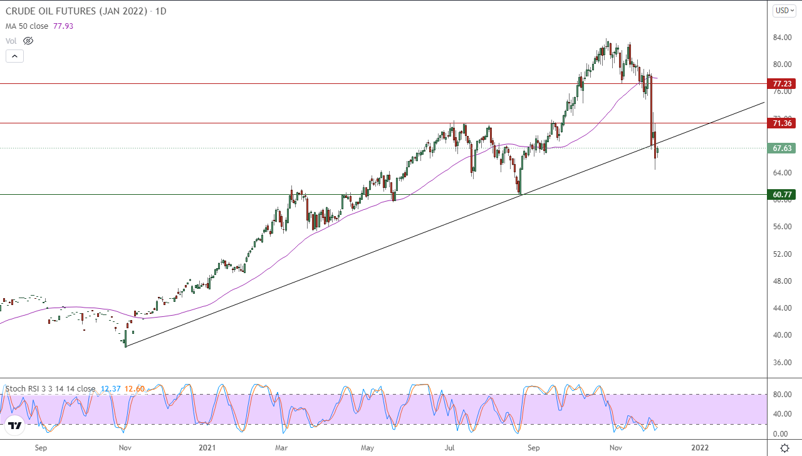Click the 2021 time axis label
This screenshot has width=802, height=456.
(207, 448)
